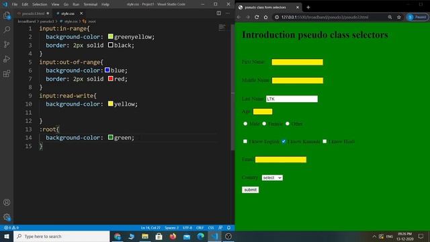Open the Action Center notification icon
The image size is (430, 242).
coord(421,236)
